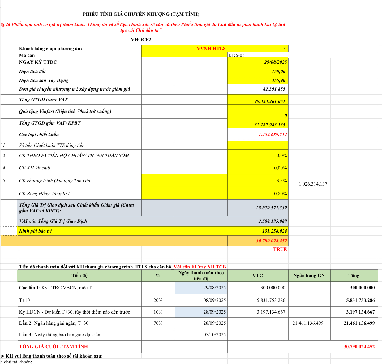This screenshot has height=364, width=382.
Task: Select the Bông Hồng Vàng 0,80% cell
Action: pyautogui.click(x=257, y=194)
